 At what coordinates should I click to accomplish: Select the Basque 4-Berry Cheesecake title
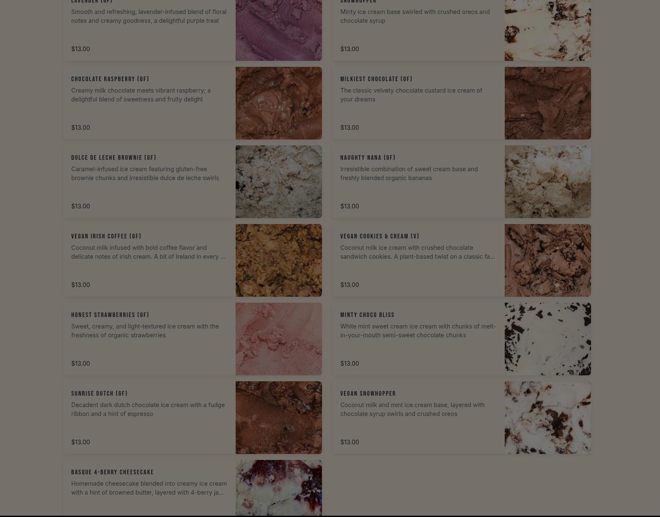click(x=113, y=472)
